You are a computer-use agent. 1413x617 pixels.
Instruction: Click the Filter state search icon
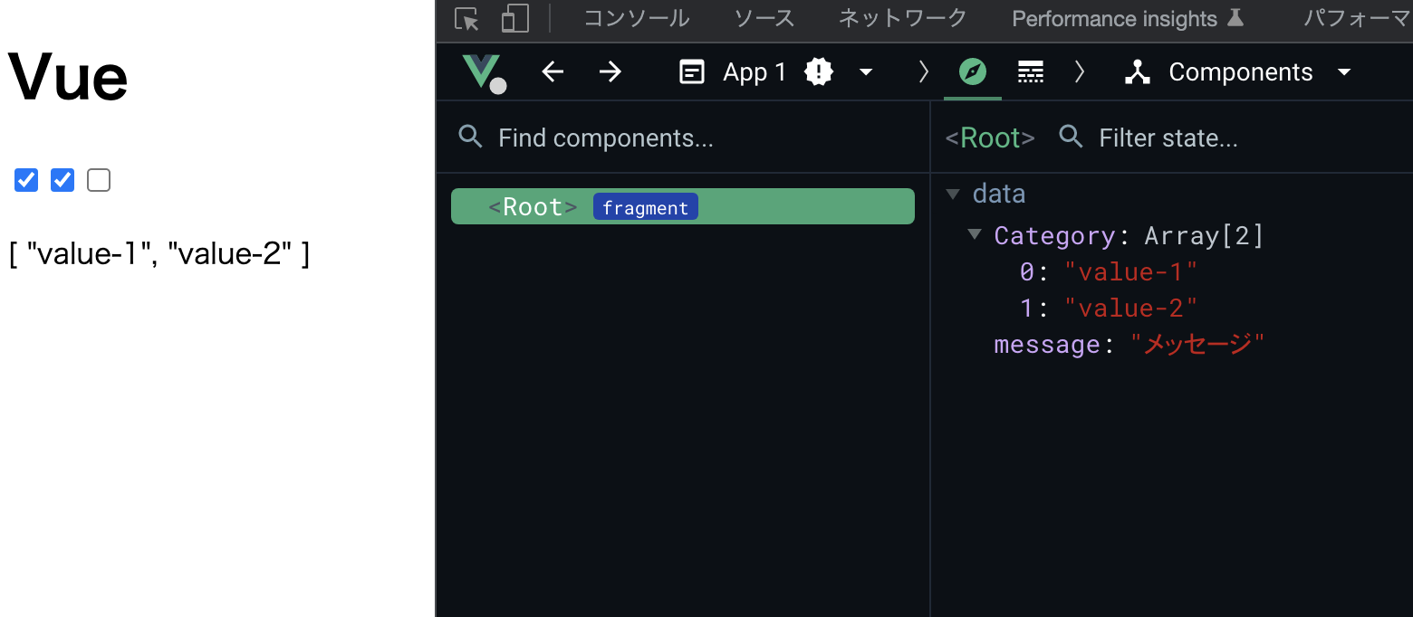[x=1072, y=138]
